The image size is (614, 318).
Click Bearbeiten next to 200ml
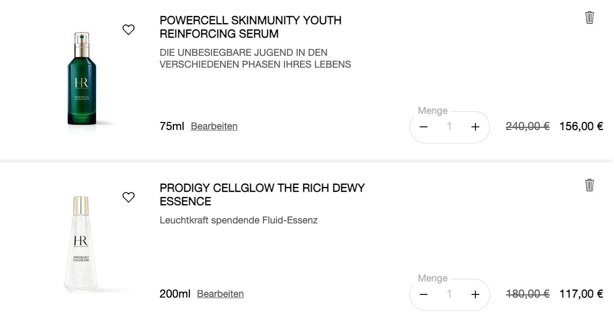tap(220, 294)
